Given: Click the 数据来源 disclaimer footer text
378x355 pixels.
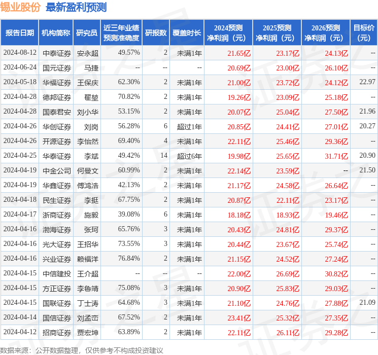Looking at the screenshot, I should pos(82,350).
